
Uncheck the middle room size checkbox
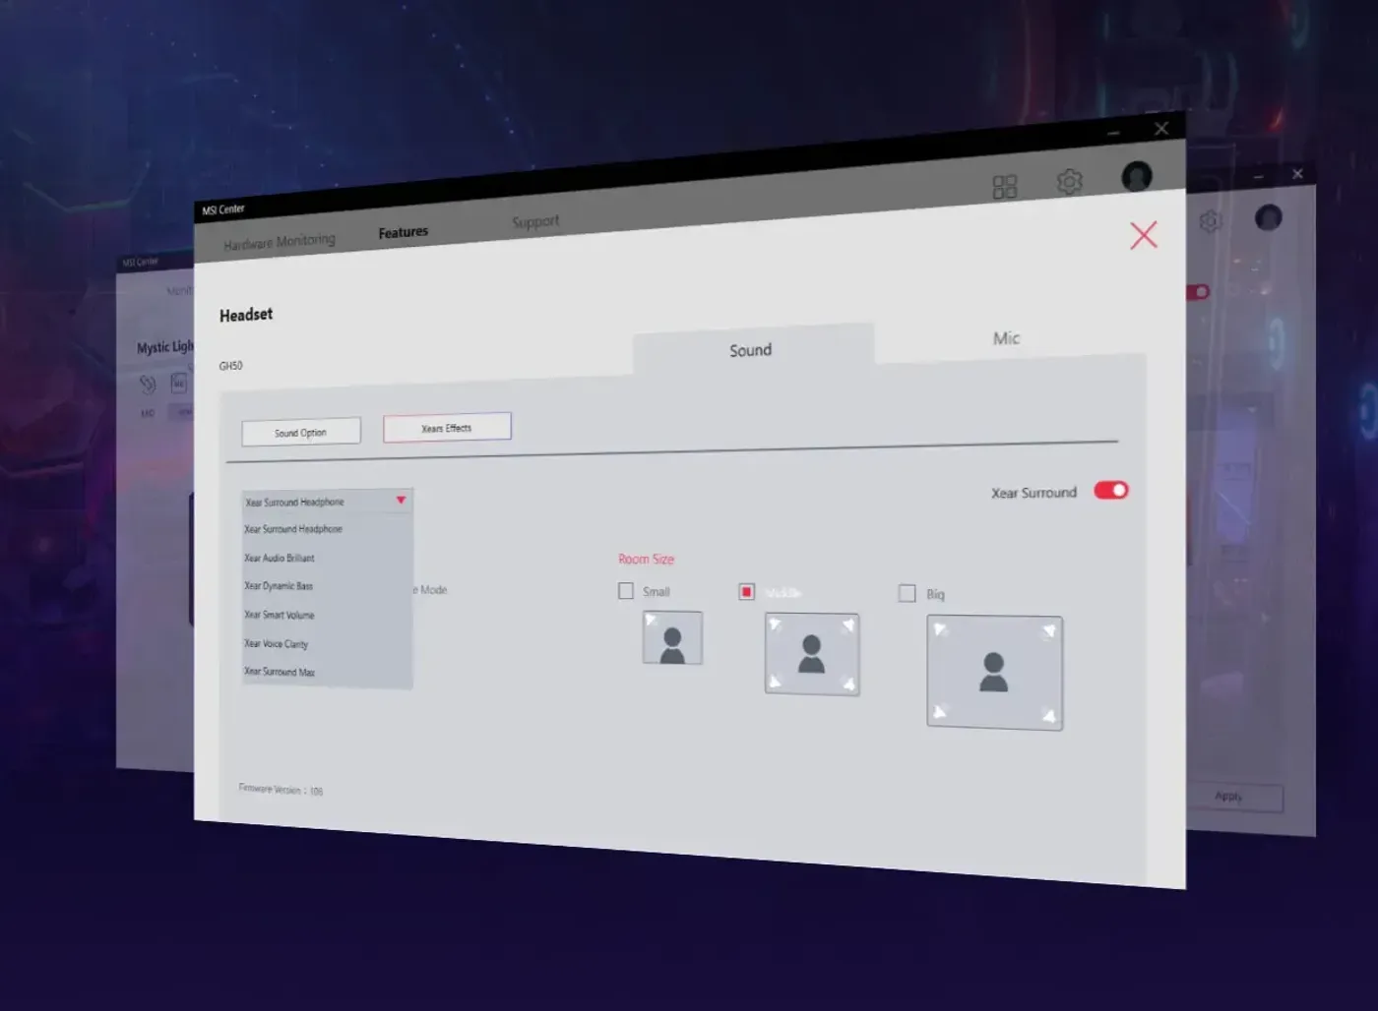point(747,592)
